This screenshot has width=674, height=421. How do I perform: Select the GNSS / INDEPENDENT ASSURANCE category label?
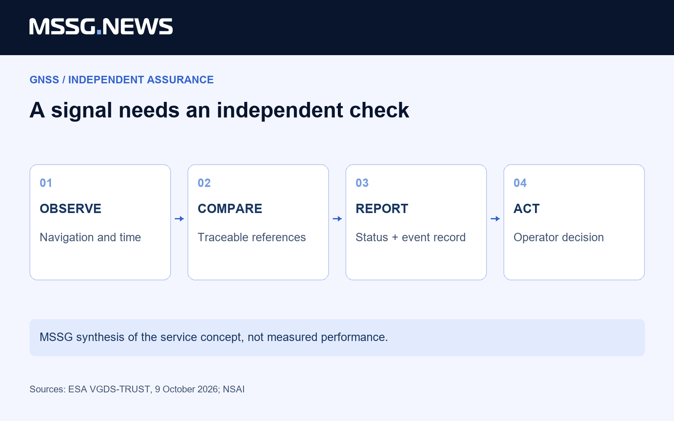tap(121, 80)
